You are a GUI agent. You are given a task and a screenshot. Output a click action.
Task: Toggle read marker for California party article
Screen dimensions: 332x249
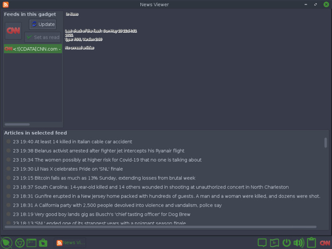(x=8, y=205)
